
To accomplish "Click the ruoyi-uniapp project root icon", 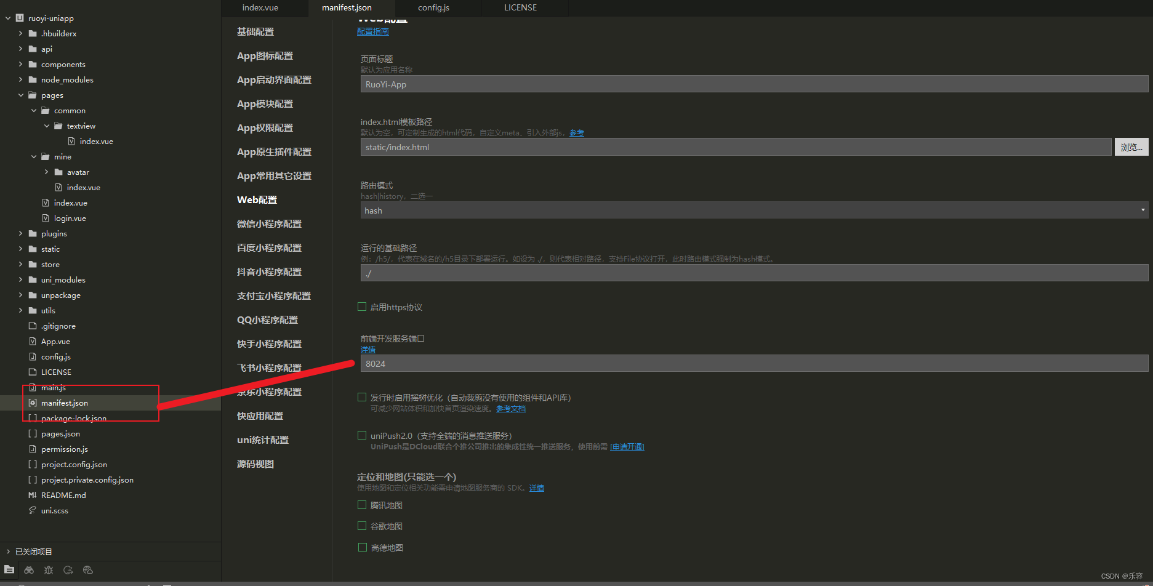I will (20, 18).
